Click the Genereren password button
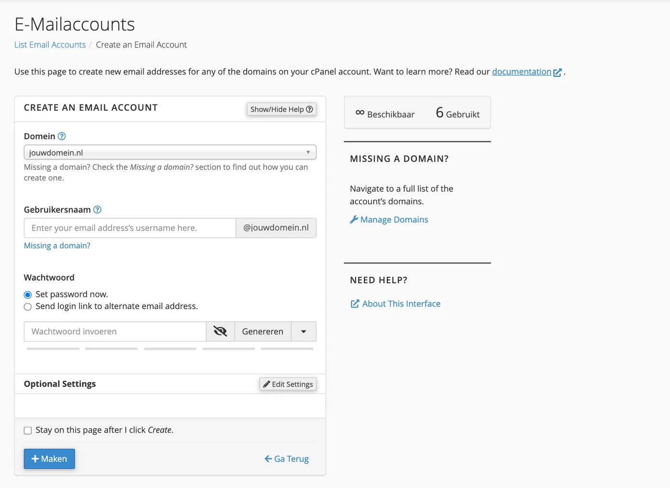The height and width of the screenshot is (488, 670). coord(263,332)
